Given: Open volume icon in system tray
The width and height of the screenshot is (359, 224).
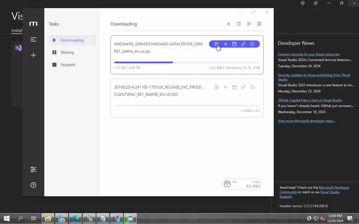Looking at the screenshot, I should point(323,218).
